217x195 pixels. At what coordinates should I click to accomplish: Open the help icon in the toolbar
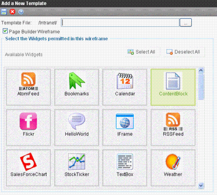coord(21,12)
